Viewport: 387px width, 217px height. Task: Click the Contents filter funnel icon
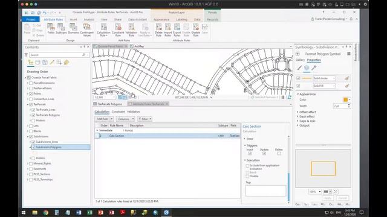[26, 55]
